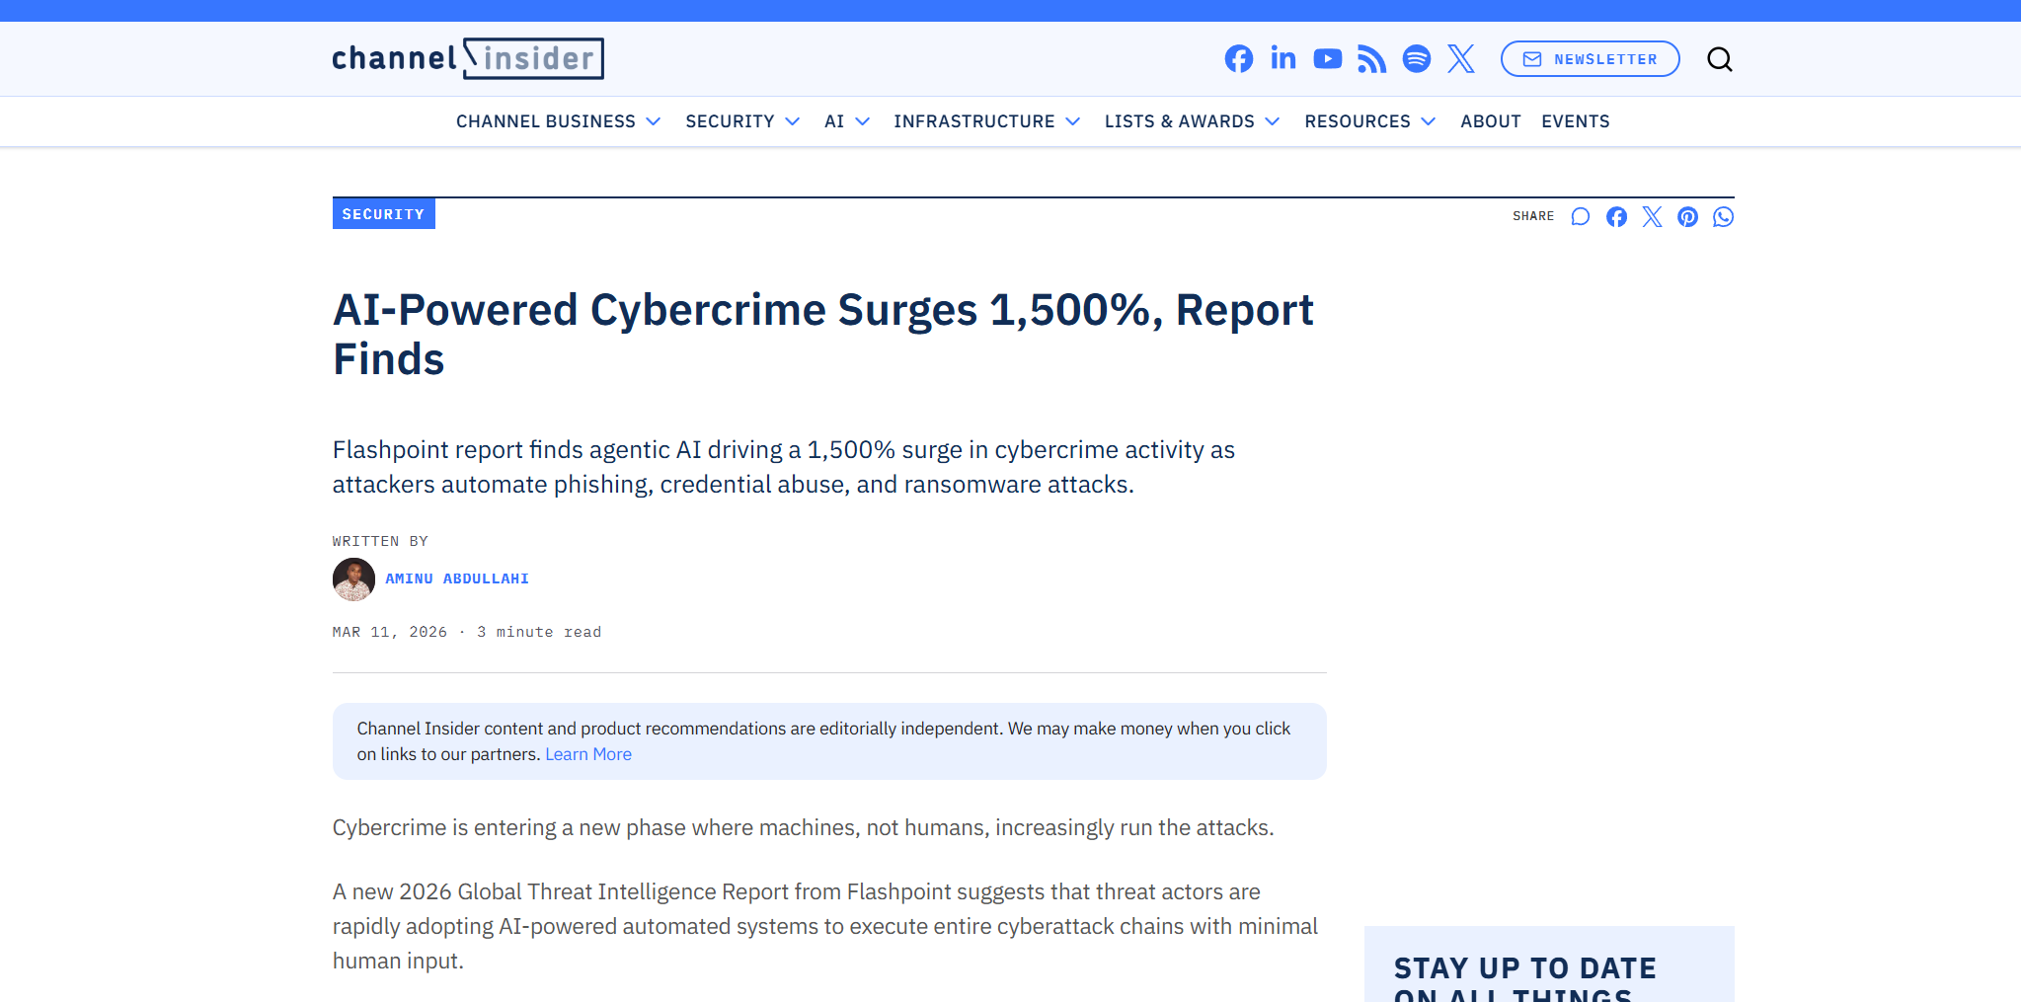Open the RSS feed icon
2021x1002 pixels.
coord(1372,59)
